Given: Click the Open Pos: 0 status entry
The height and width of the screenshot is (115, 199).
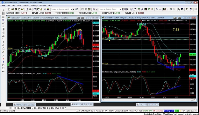Looking at the screenshot, I should [x=96, y=111].
